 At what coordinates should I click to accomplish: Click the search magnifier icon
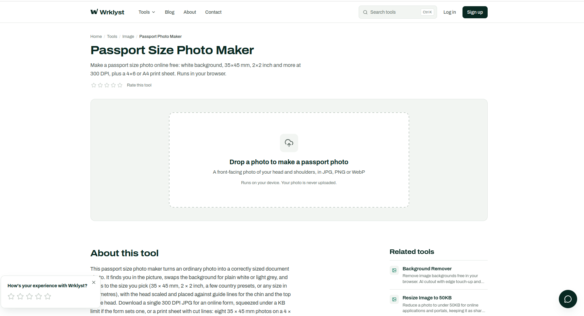point(365,12)
